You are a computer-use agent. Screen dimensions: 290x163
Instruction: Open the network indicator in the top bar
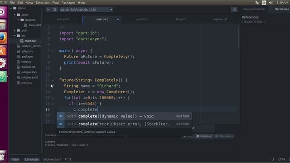(257, 3)
